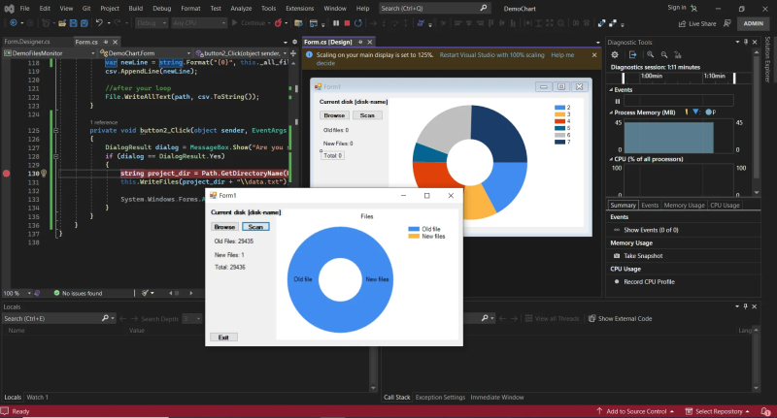Image resolution: width=777 pixels, height=418 pixels.
Task: Click the Scan button in running Form1
Action: (255, 227)
